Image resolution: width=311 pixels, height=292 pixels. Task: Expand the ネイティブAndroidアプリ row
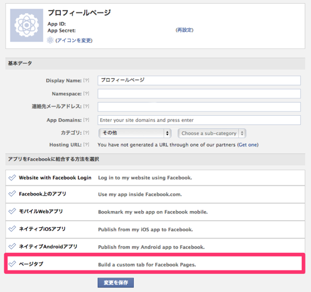(155, 247)
